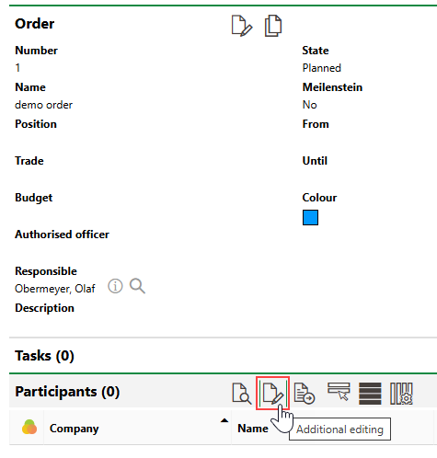Click the stacked rows list icon
The height and width of the screenshot is (458, 437).
pyautogui.click(x=370, y=394)
